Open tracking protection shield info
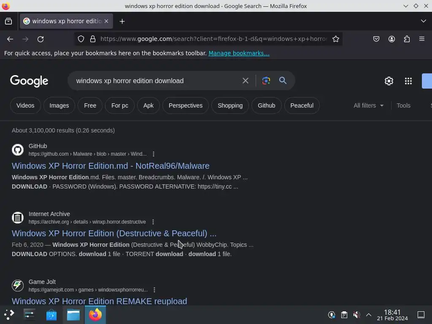The width and height of the screenshot is (432, 324). 81,39
